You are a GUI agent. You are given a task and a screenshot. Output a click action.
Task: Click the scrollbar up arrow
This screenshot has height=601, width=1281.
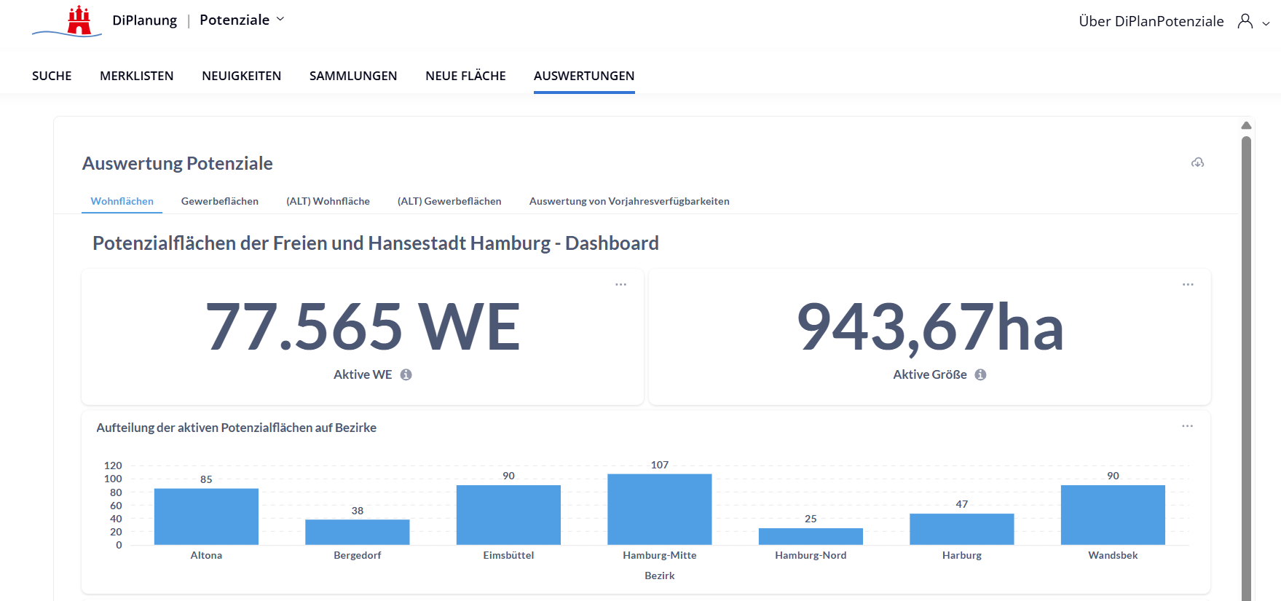1246,125
